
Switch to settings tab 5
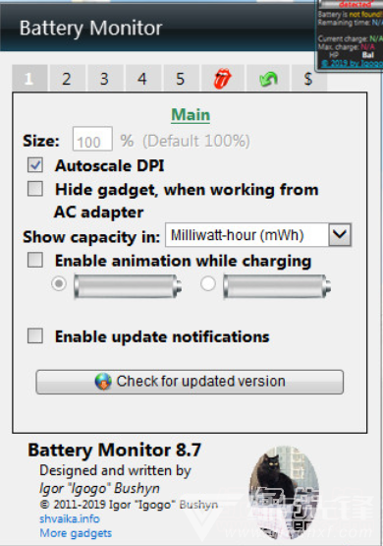tap(181, 79)
